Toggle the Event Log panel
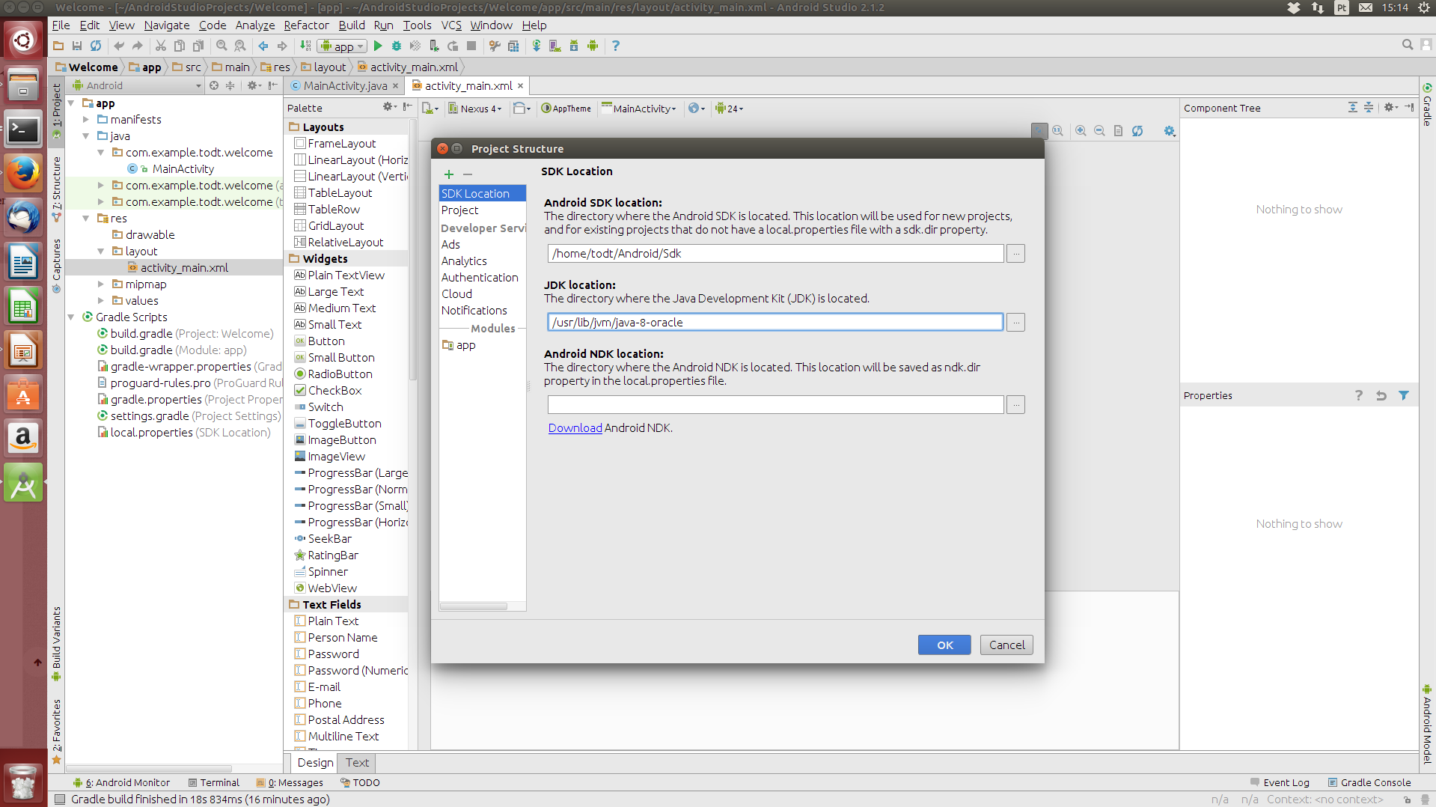This screenshot has width=1436, height=807. point(1280,782)
